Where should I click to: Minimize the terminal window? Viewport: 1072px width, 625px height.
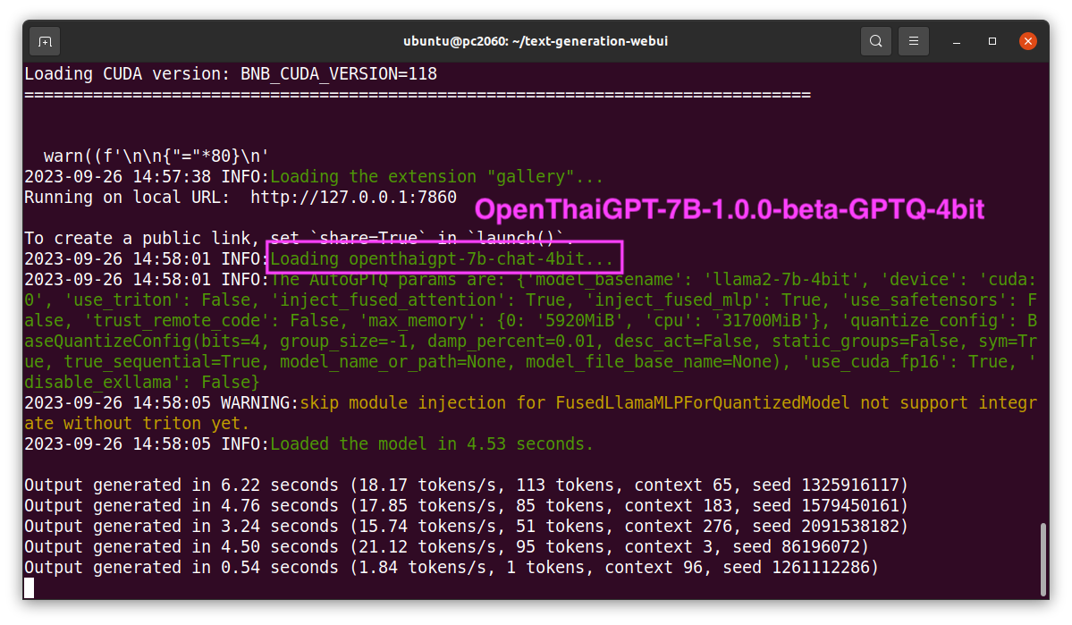(957, 42)
